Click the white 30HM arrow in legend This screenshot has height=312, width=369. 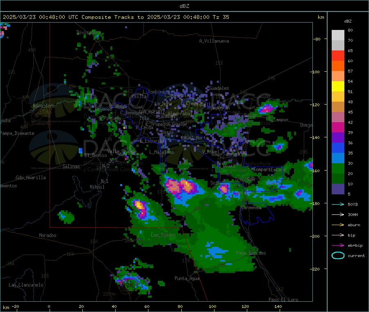click(x=338, y=214)
